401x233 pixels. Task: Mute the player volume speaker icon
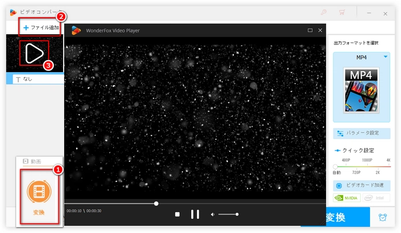213,214
